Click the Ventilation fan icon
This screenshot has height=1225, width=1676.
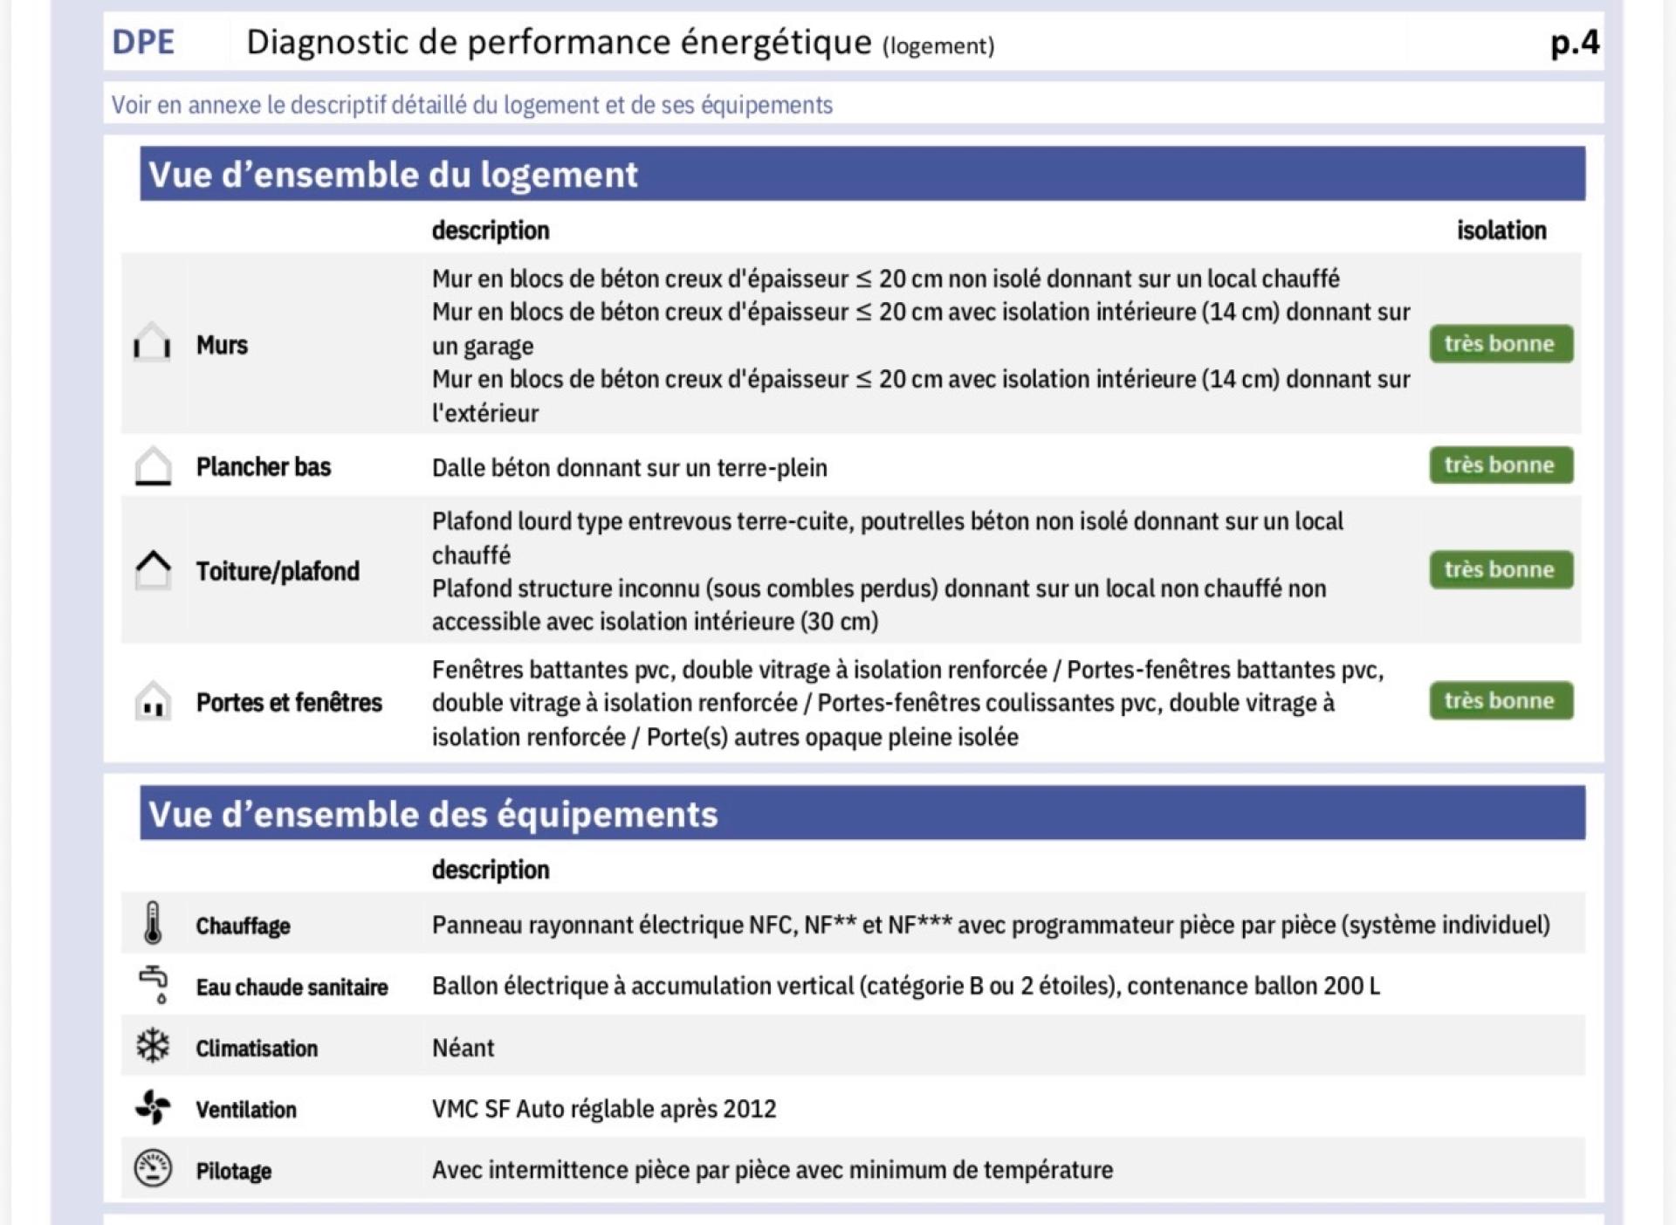point(153,1107)
